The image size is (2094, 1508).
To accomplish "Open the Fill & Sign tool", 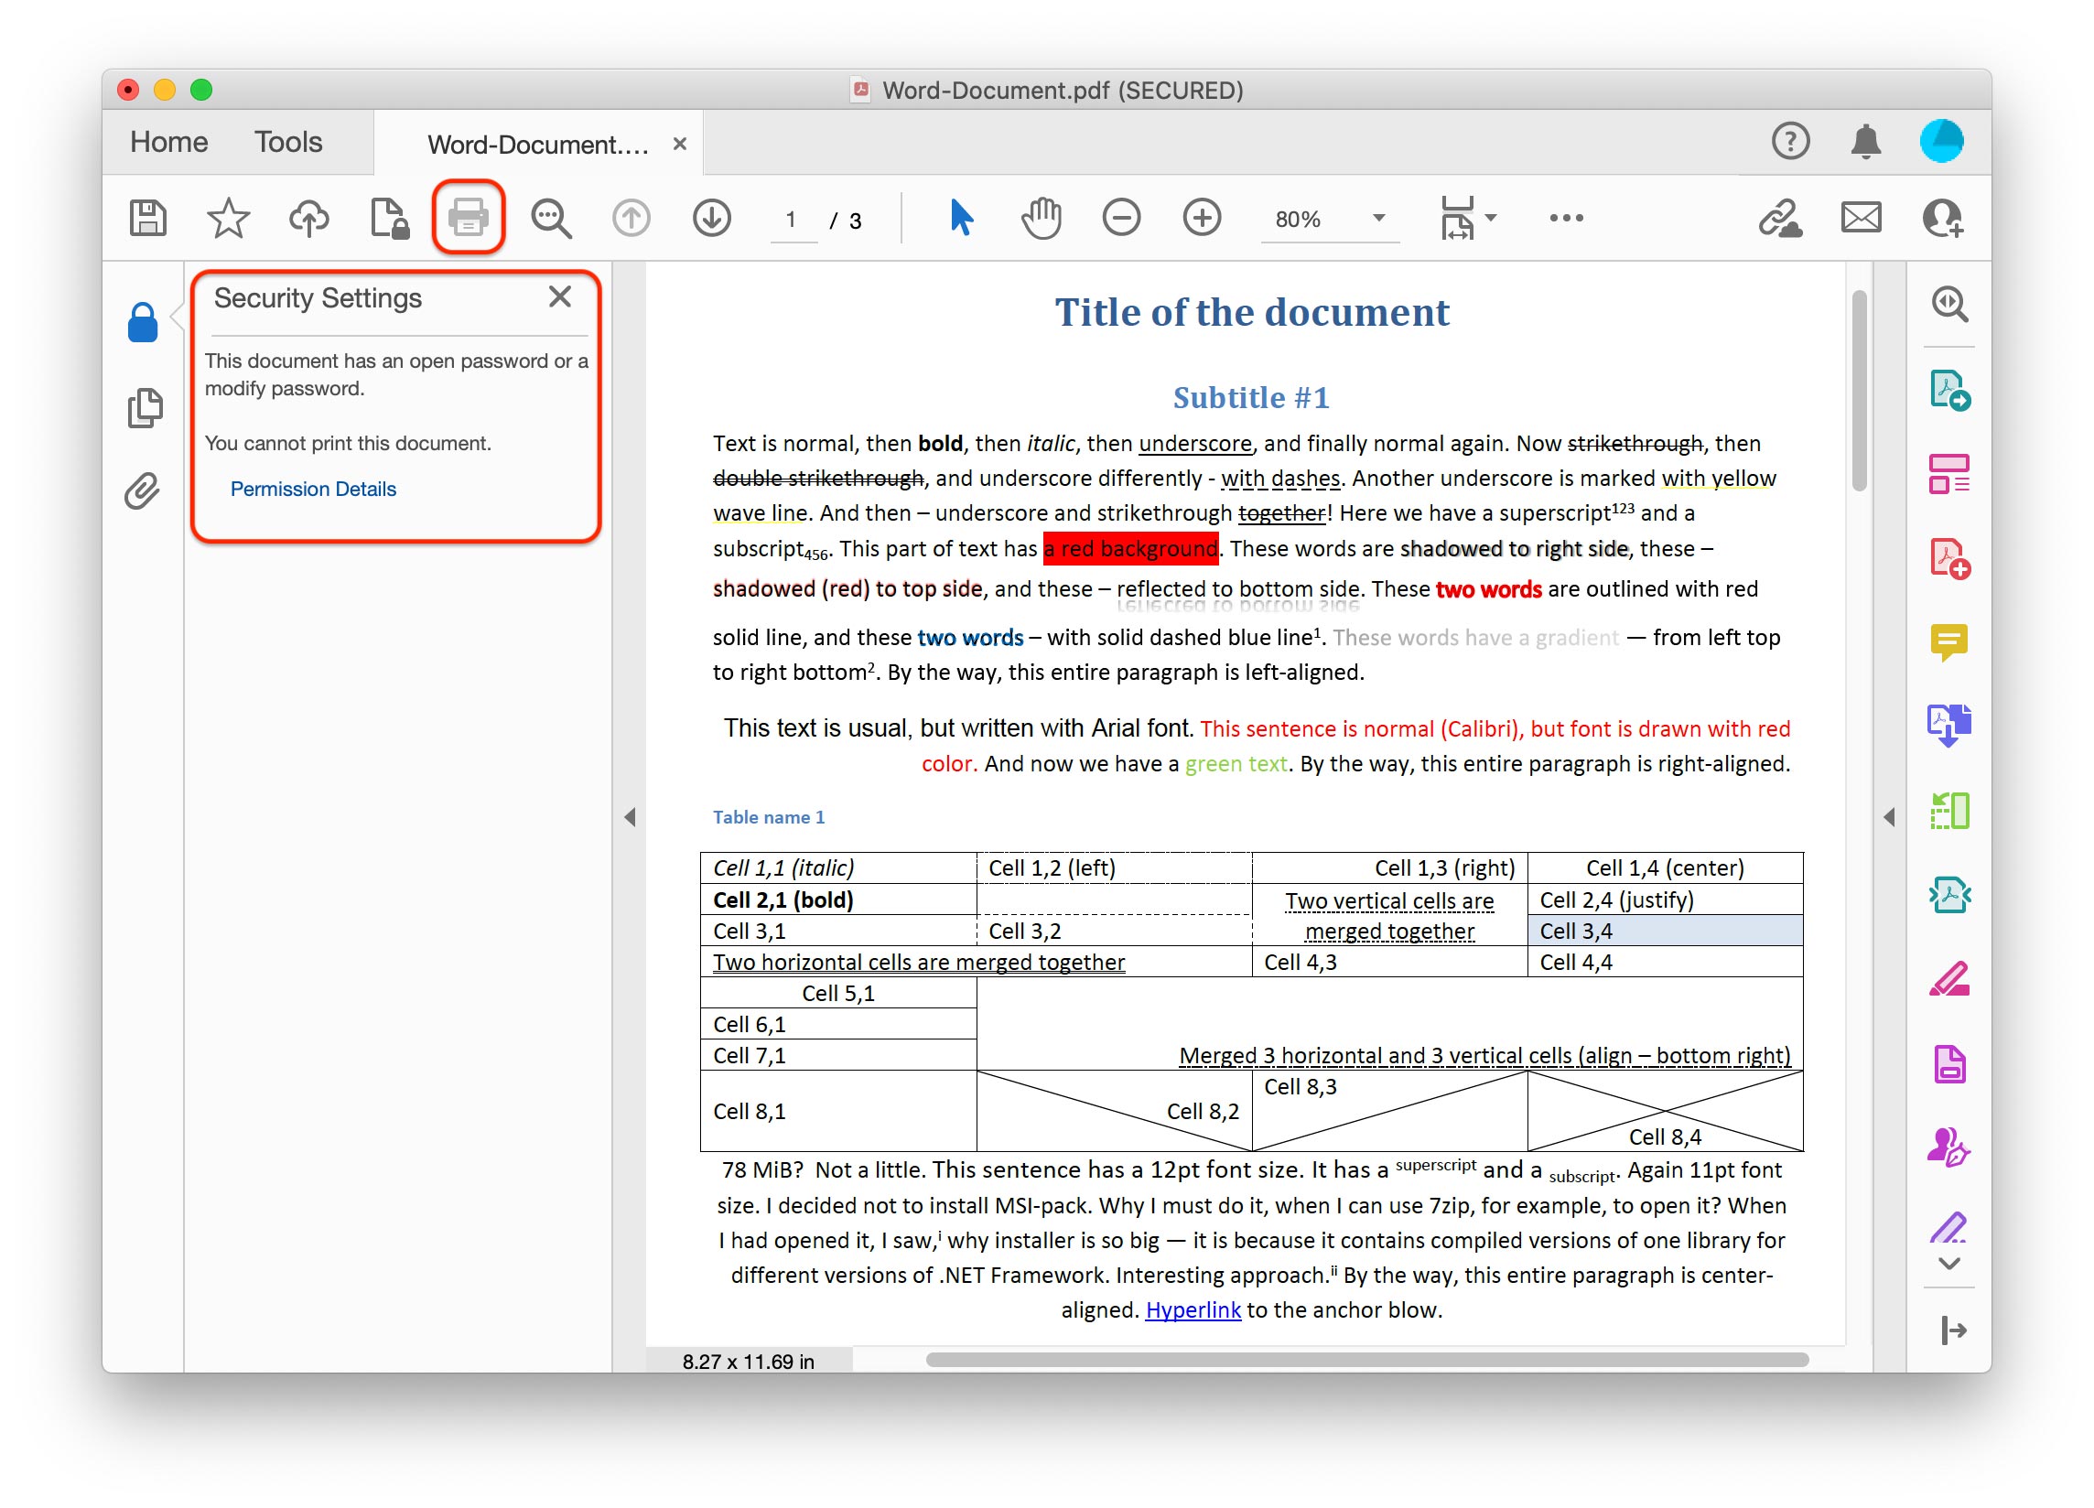I will [x=1950, y=1149].
